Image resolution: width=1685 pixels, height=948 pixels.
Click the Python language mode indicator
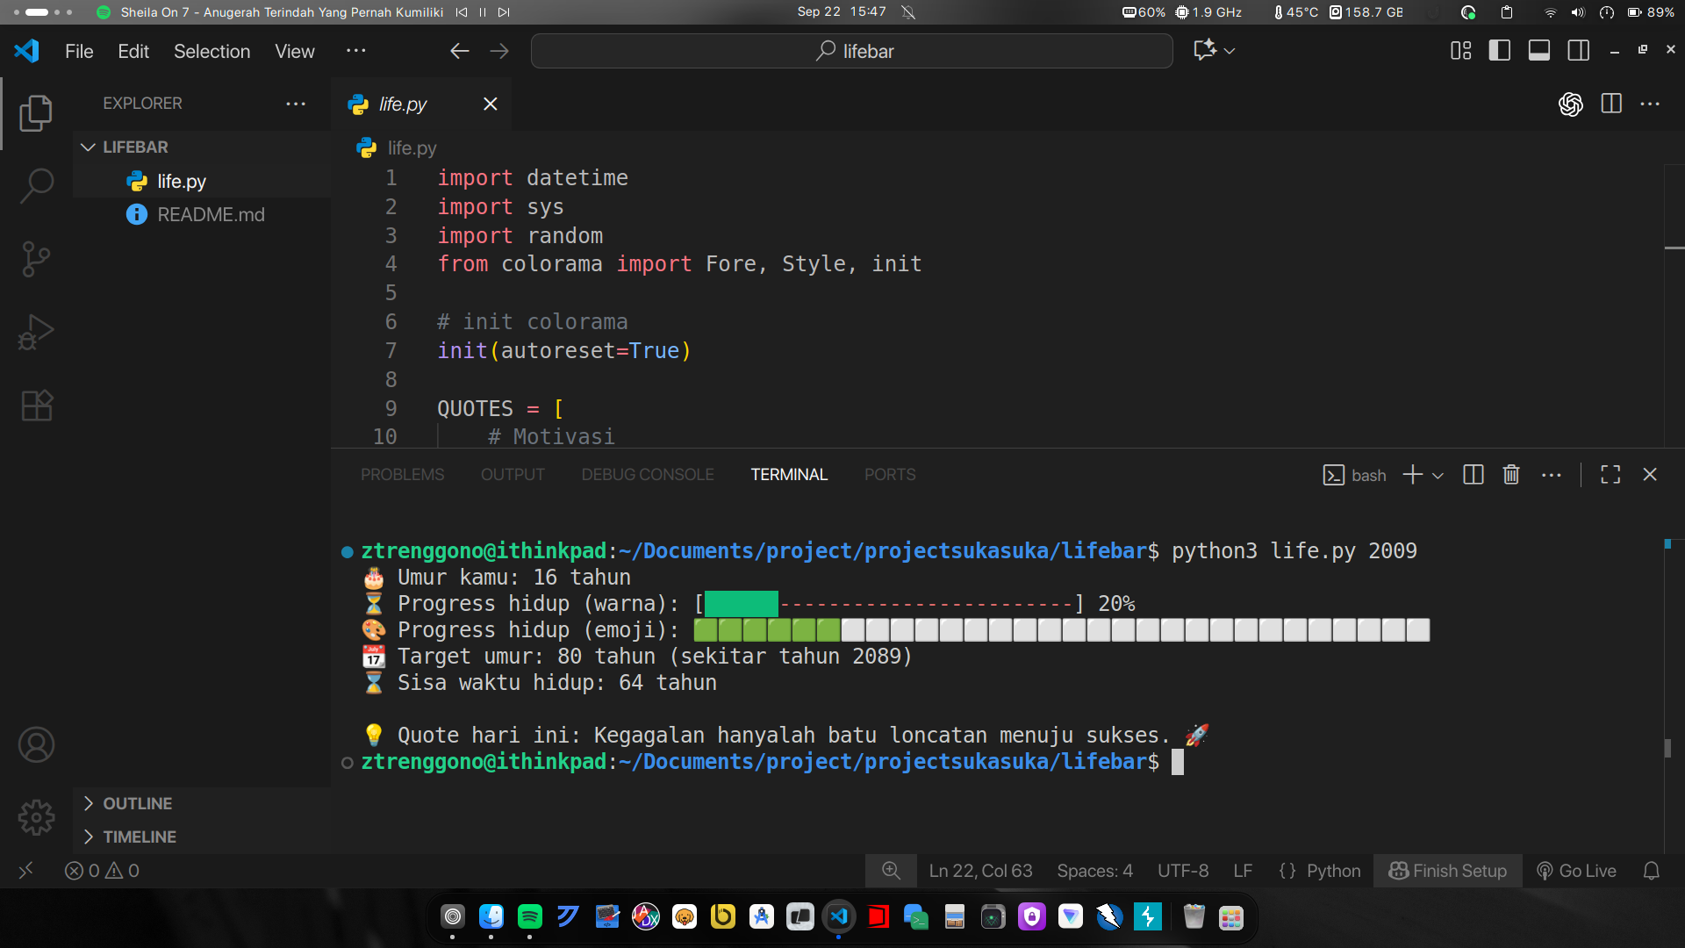click(1332, 871)
